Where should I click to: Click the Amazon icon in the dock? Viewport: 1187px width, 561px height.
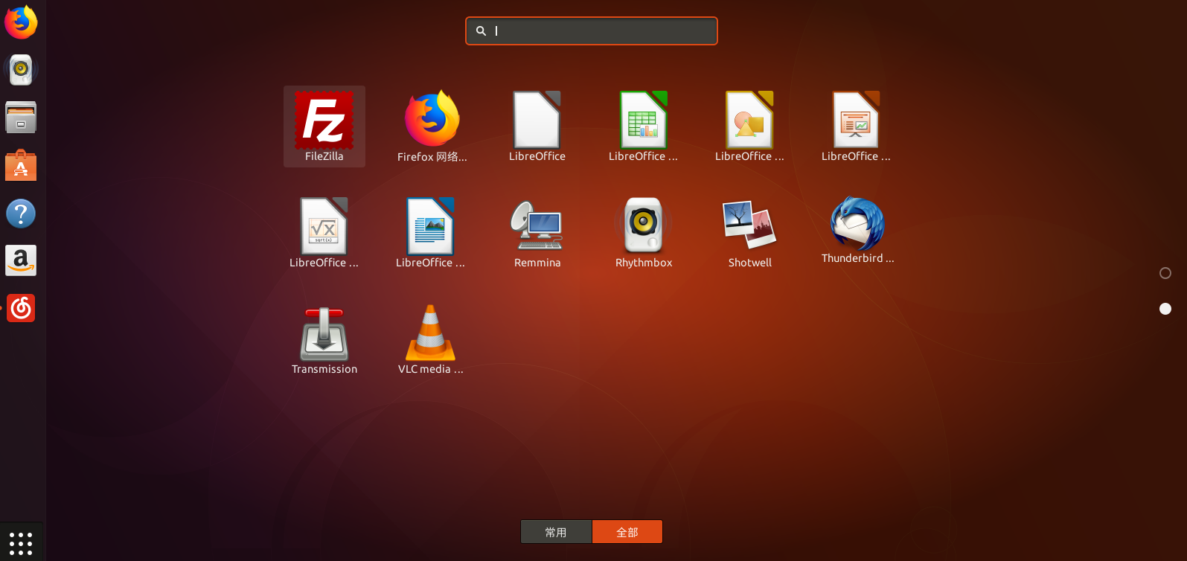click(21, 260)
